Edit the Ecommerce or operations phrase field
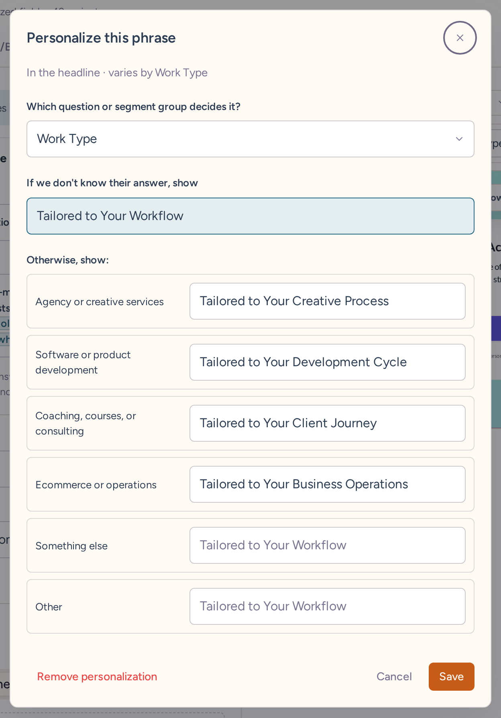 click(328, 484)
